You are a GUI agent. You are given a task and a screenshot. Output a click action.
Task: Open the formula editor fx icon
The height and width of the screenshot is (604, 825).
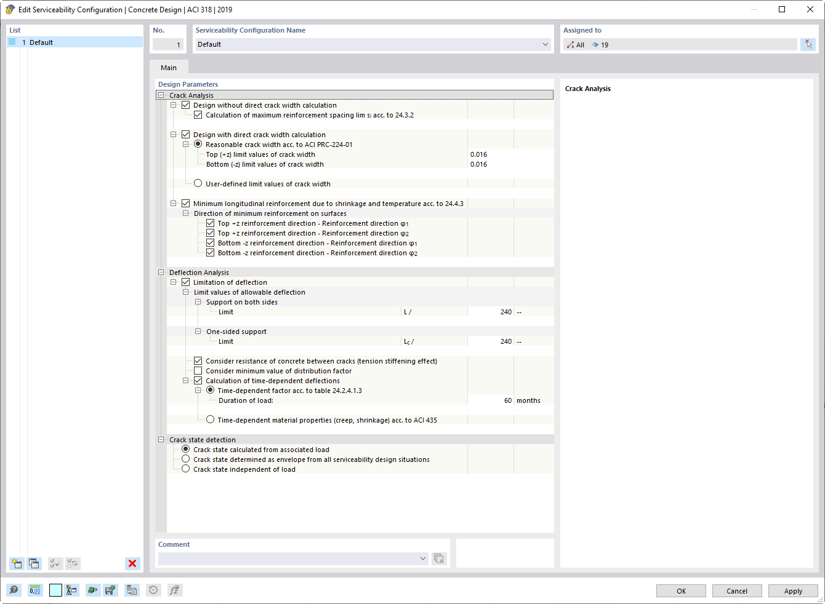tap(174, 590)
